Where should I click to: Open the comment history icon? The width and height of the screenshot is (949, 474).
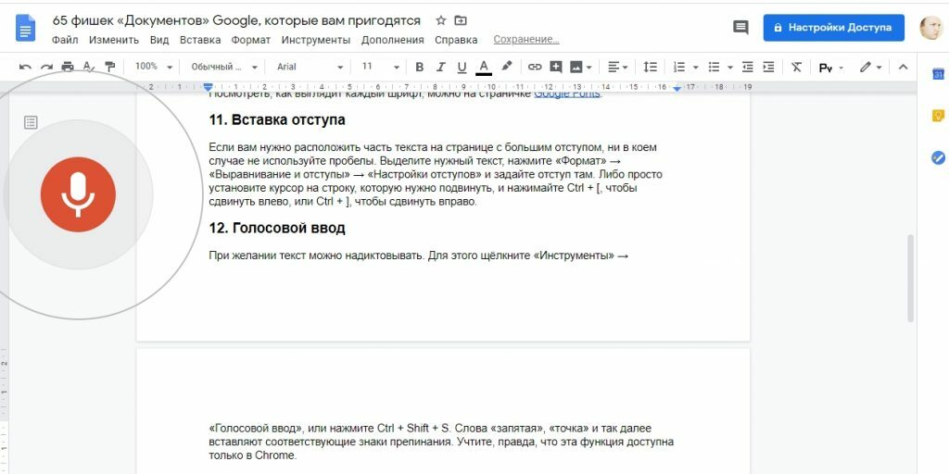(740, 28)
